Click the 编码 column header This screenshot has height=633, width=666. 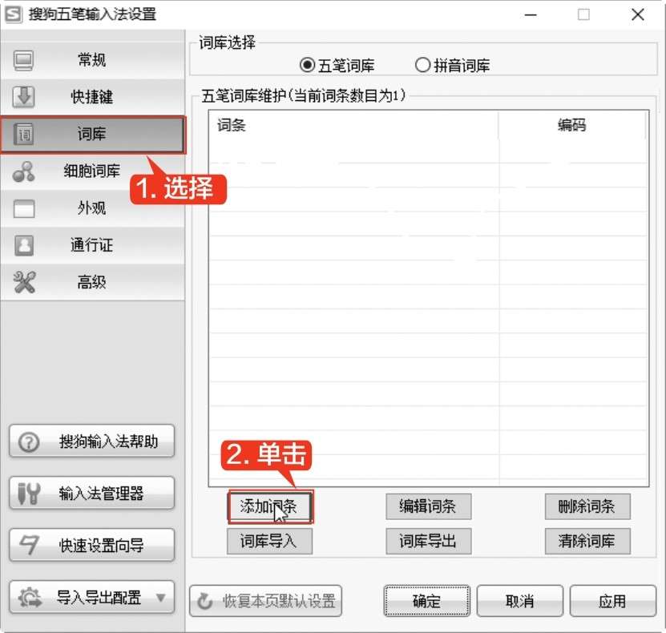click(x=572, y=125)
